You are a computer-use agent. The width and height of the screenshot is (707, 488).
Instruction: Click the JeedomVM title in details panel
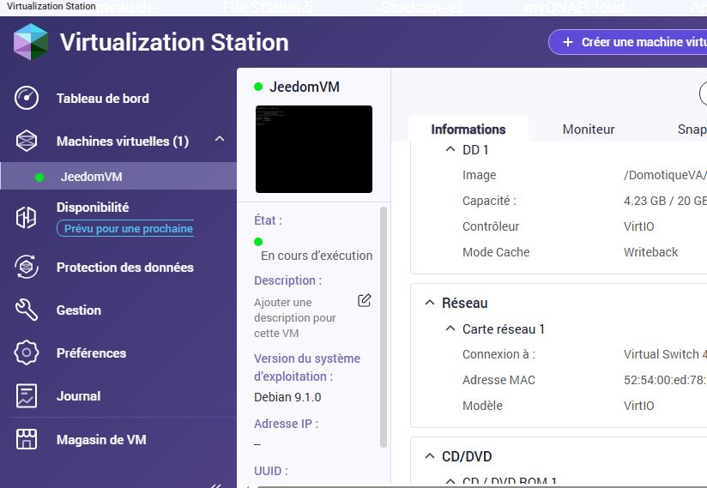305,87
